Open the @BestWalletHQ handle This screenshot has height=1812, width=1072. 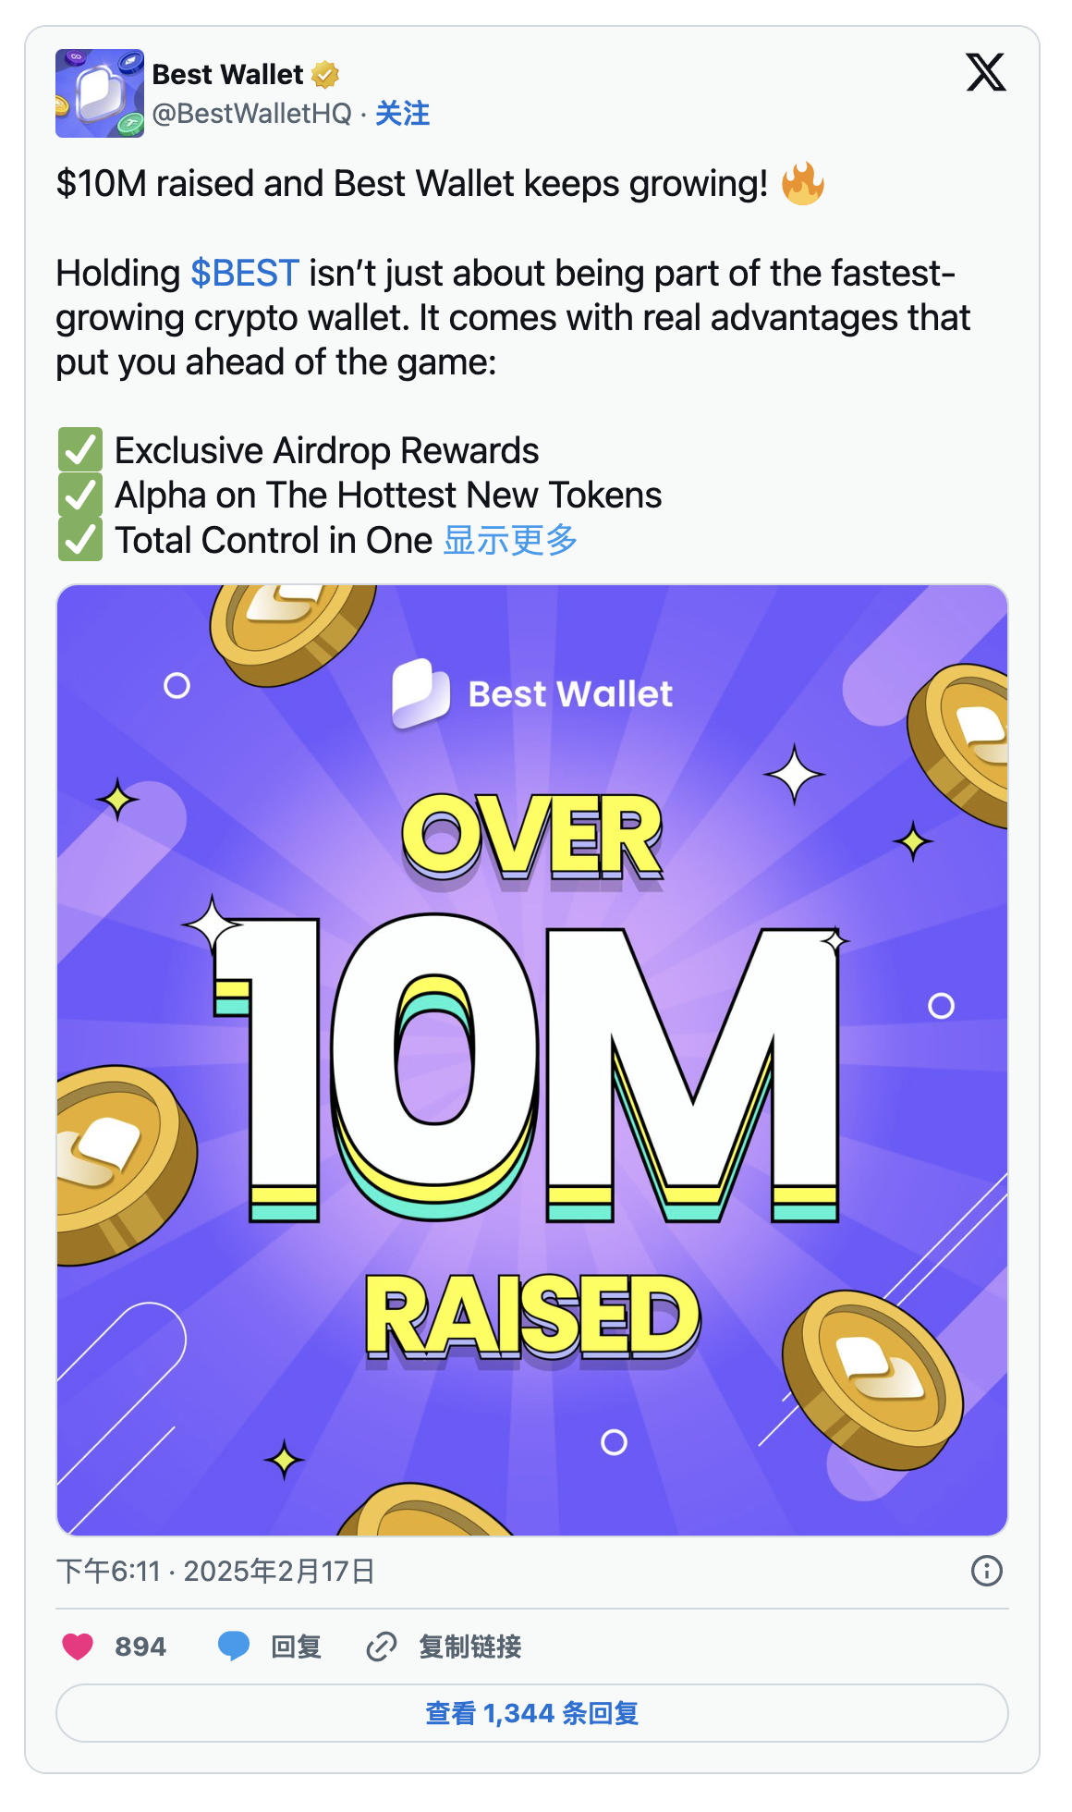pos(251,114)
